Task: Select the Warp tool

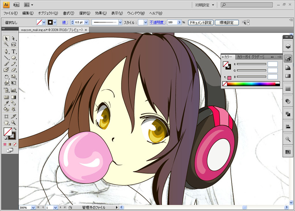Action: [6, 83]
